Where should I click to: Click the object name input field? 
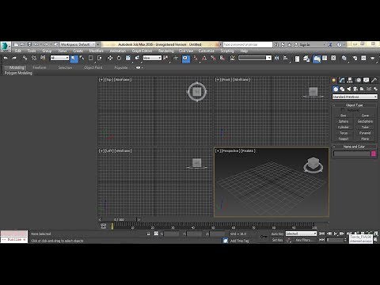(351, 154)
